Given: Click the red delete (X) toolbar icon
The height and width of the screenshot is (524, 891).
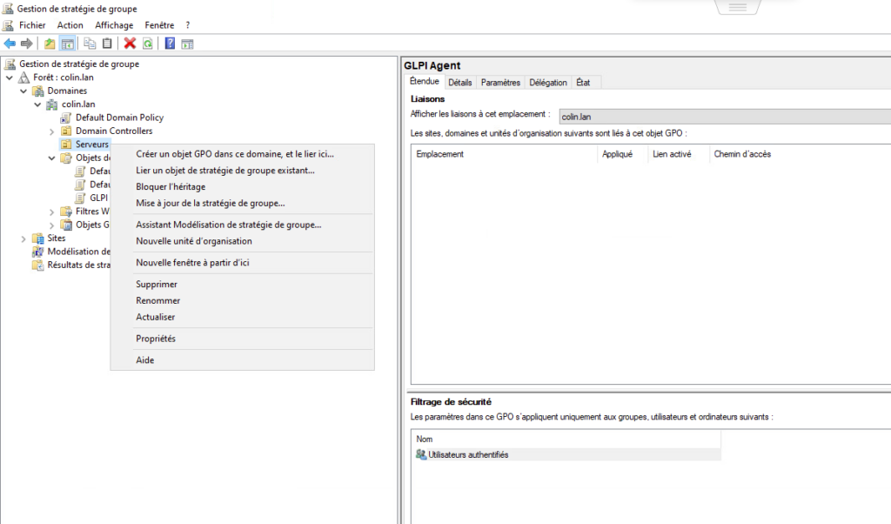Looking at the screenshot, I should click(128, 43).
